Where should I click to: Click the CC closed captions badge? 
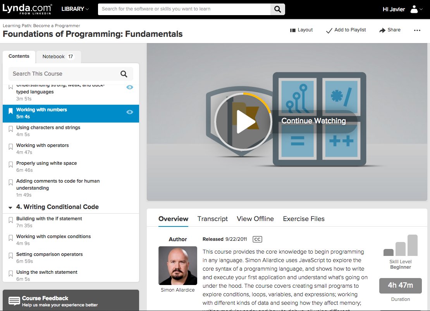point(257,239)
